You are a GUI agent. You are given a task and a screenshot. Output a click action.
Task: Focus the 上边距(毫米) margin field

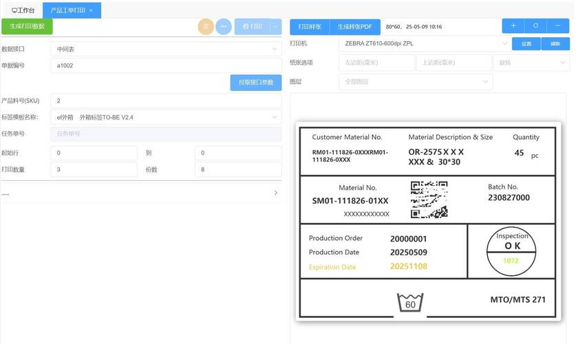454,63
